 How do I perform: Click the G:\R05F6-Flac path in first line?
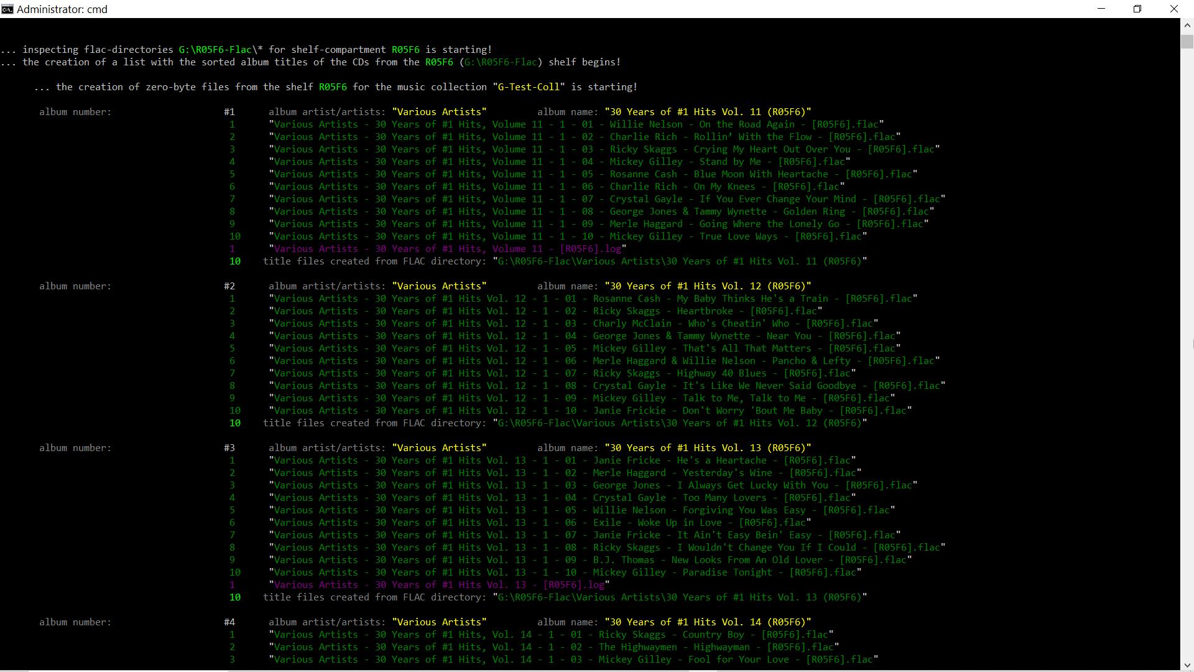(x=215, y=50)
